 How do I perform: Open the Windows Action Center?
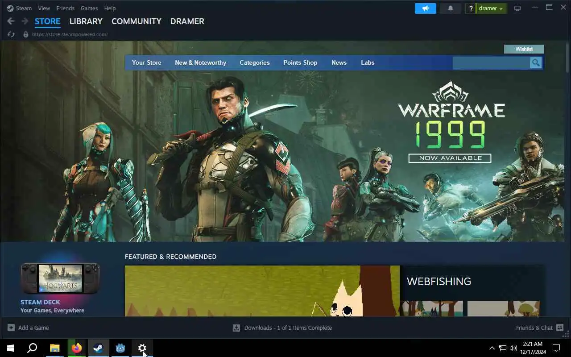[556, 348]
